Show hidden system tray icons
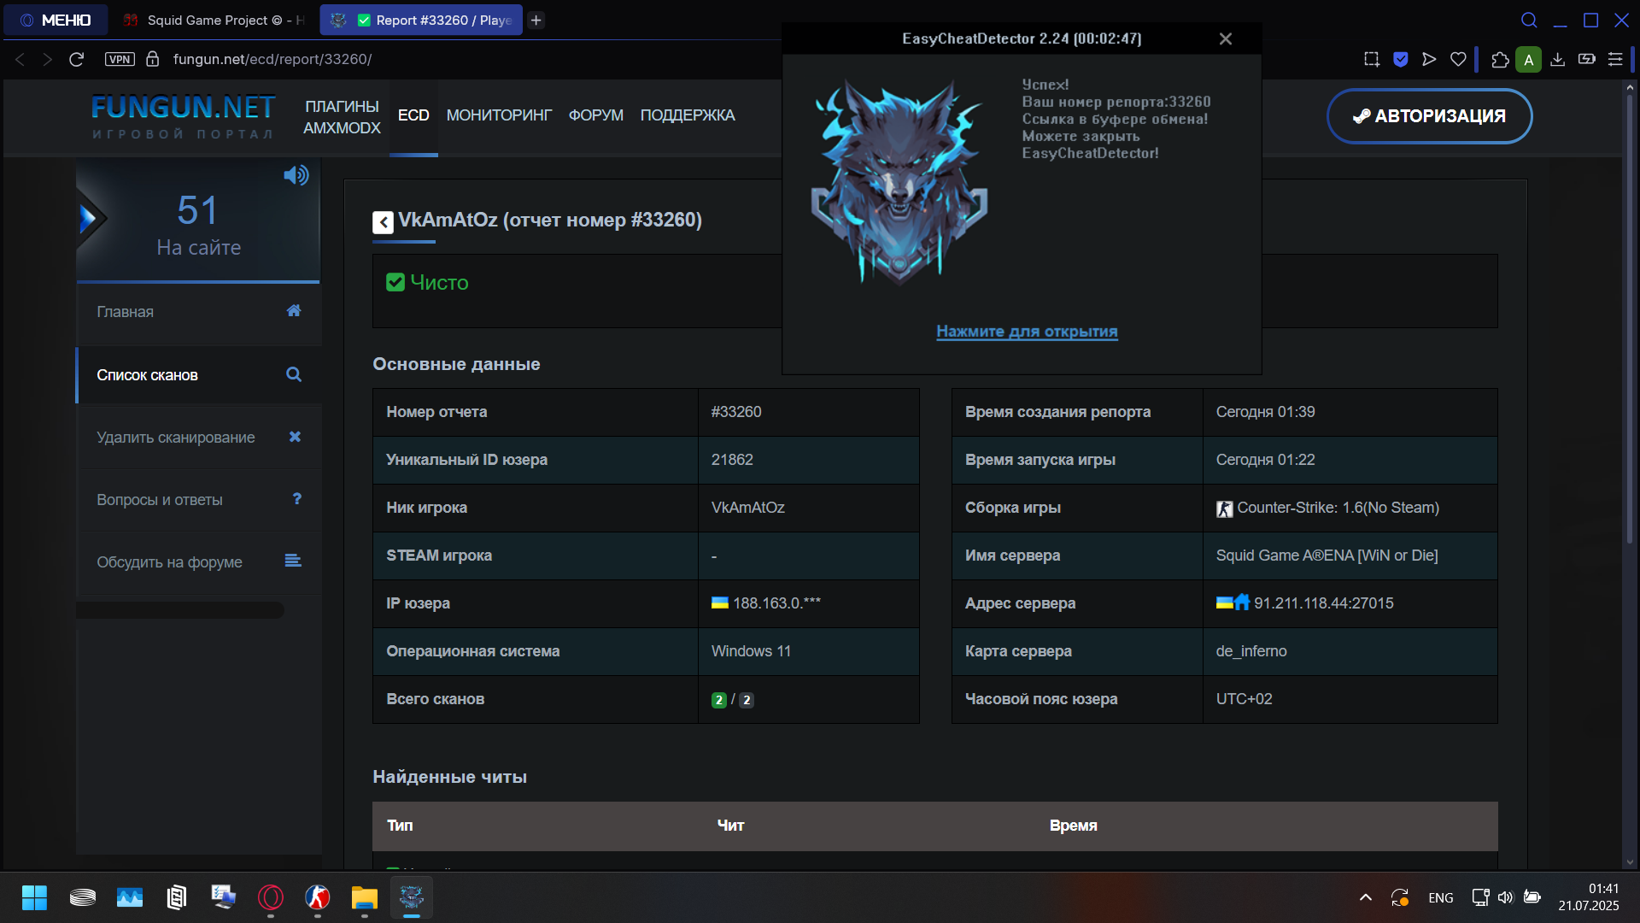The width and height of the screenshot is (1640, 923). tap(1366, 897)
